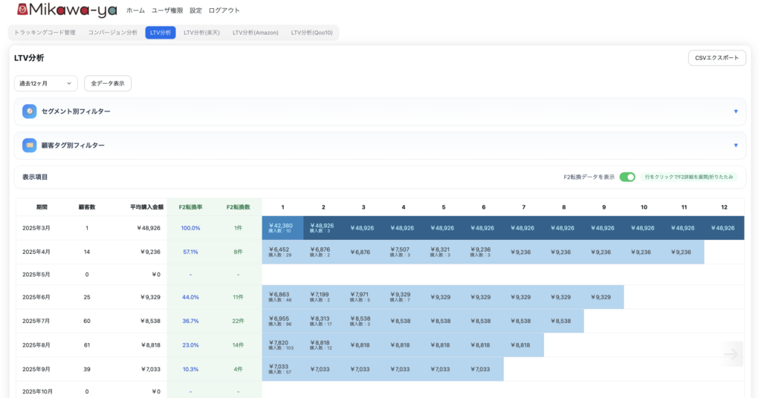Click the ¥42,380 cell for 2025年3月
Viewport: 761px width, 398px height.
282,227
